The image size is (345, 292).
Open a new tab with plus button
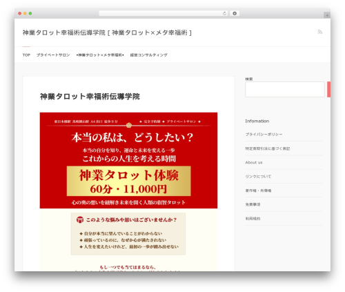(x=327, y=15)
